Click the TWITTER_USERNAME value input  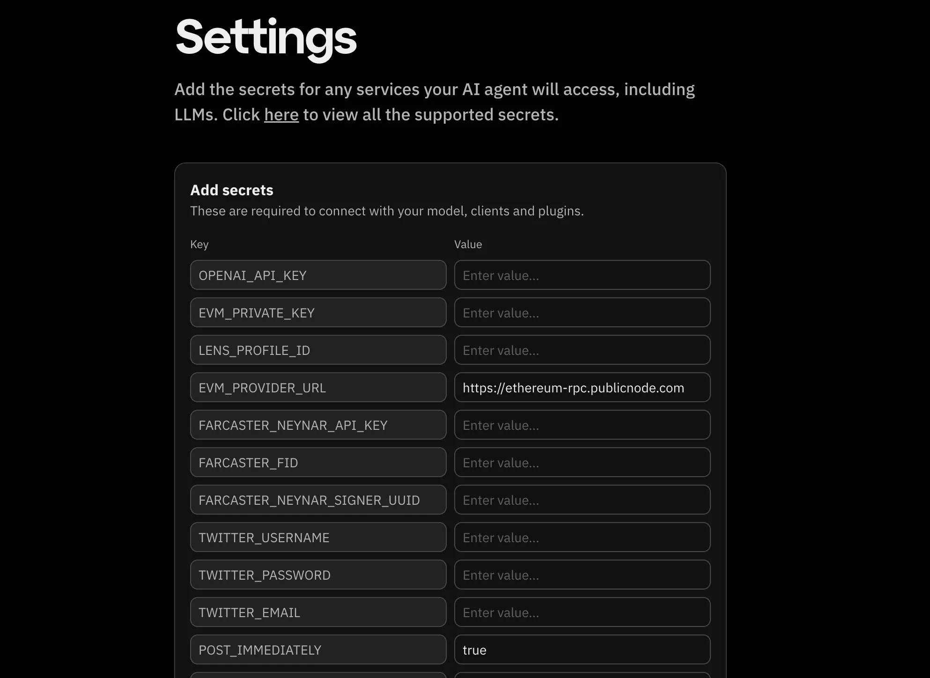click(582, 538)
